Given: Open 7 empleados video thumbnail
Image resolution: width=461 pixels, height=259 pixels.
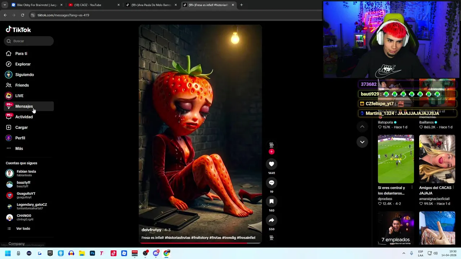Looking at the screenshot, I should pos(396,228).
